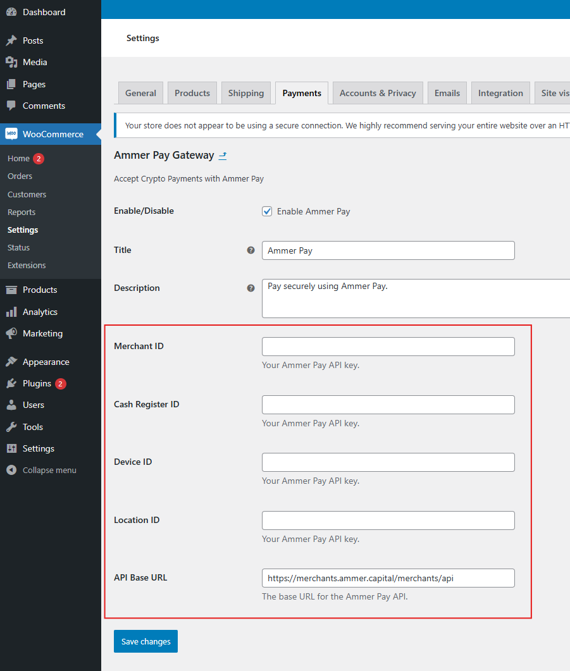The image size is (570, 671).
Task: Click the Media library icon
Action: (11, 62)
